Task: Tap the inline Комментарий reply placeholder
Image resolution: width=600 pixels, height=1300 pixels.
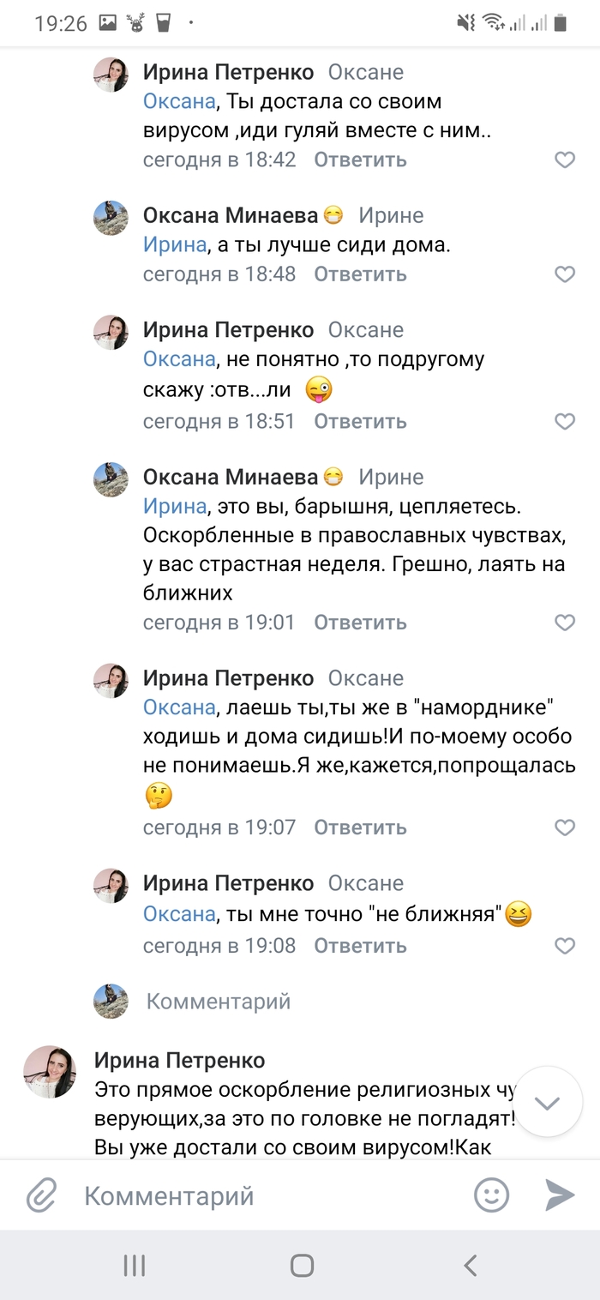Action: (219, 1001)
